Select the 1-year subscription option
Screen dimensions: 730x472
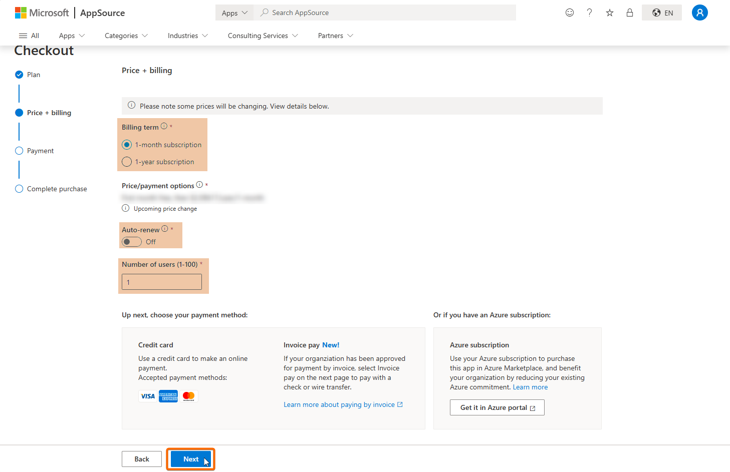(x=127, y=162)
